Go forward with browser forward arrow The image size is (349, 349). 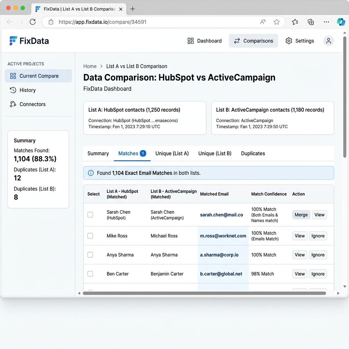pos(21,22)
